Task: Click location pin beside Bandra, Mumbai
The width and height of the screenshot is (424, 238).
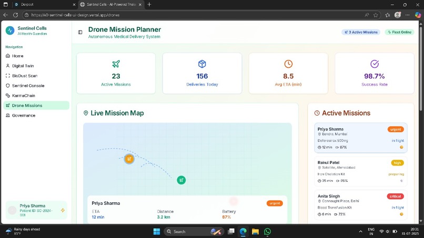Action: 319,134
